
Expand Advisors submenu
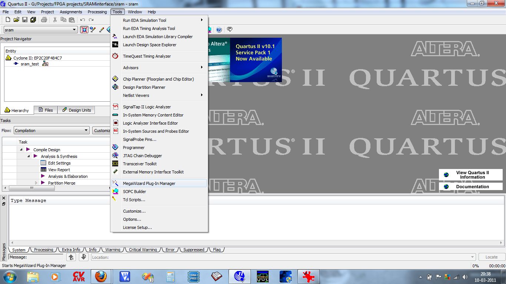point(159,68)
